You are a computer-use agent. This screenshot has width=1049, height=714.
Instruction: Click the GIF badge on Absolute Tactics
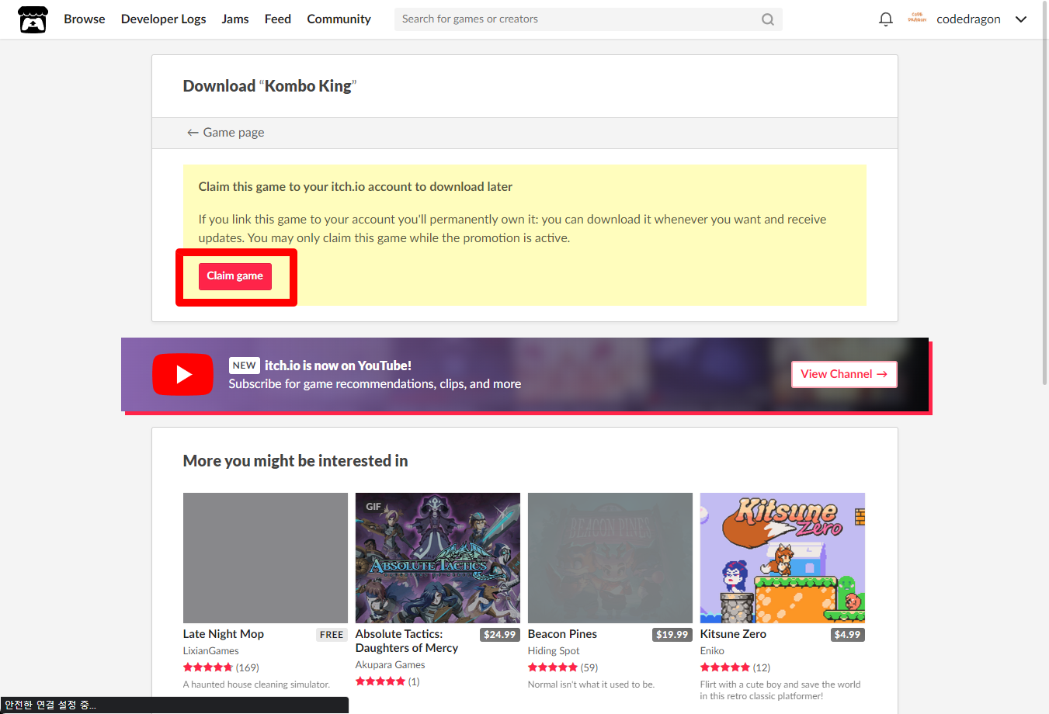[373, 507]
